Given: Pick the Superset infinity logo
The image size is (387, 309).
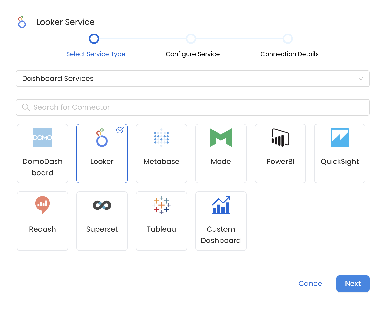Looking at the screenshot, I should (102, 205).
